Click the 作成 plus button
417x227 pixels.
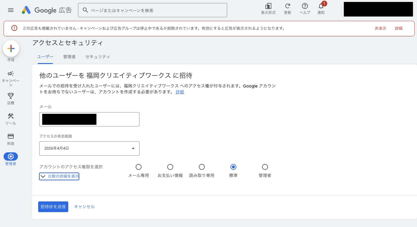pos(11,48)
